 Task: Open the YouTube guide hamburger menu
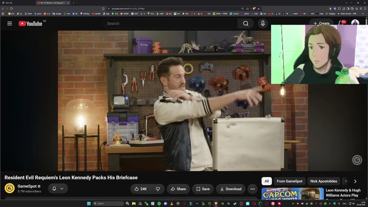[10, 24]
